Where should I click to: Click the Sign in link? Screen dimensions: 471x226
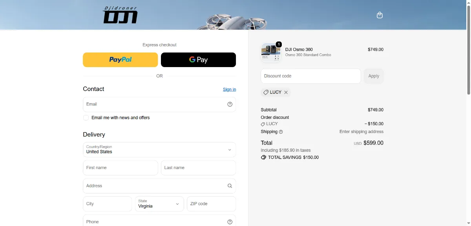[x=230, y=89]
